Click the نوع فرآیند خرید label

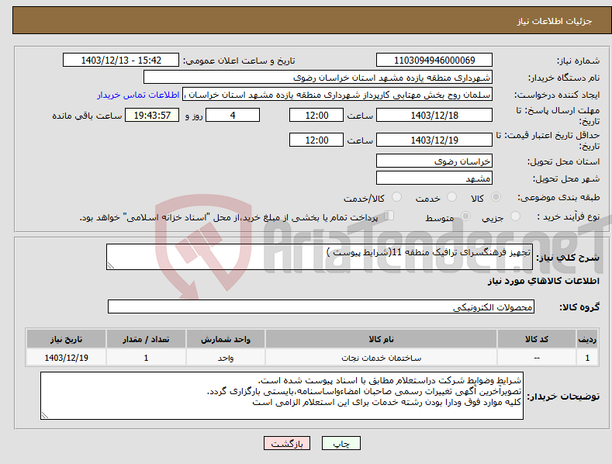pyautogui.click(x=569, y=216)
